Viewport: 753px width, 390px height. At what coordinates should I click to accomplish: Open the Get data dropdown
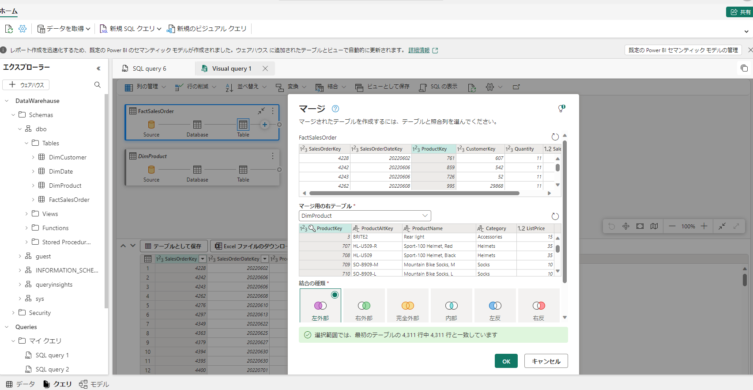click(64, 29)
